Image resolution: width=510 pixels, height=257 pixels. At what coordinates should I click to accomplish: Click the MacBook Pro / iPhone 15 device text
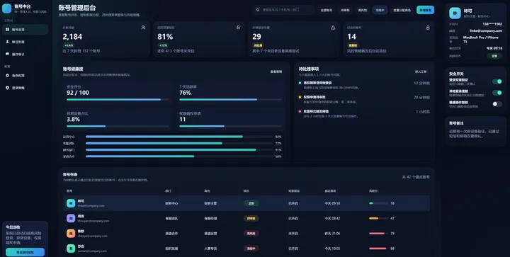pos(481,40)
